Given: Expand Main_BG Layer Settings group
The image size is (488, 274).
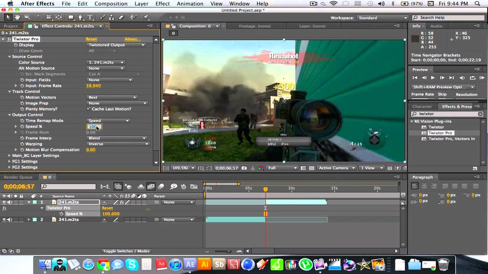Looking at the screenshot, I should (x=10, y=156).
